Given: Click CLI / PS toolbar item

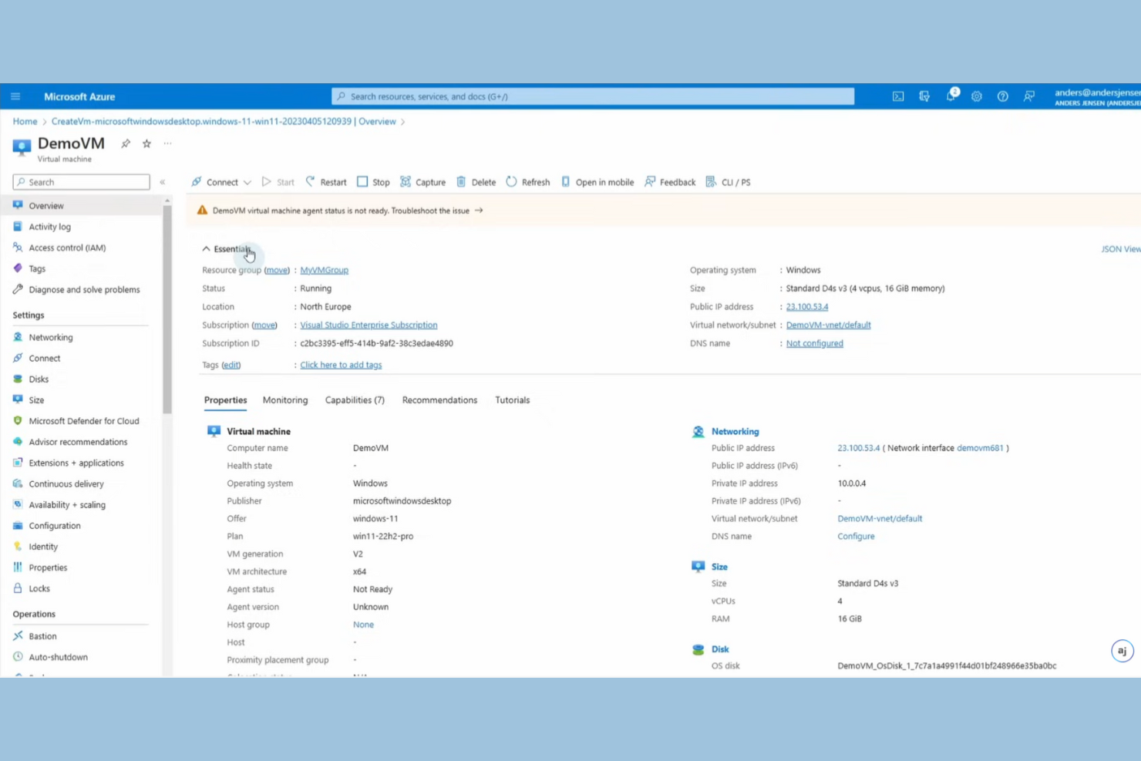Looking at the screenshot, I should (728, 182).
